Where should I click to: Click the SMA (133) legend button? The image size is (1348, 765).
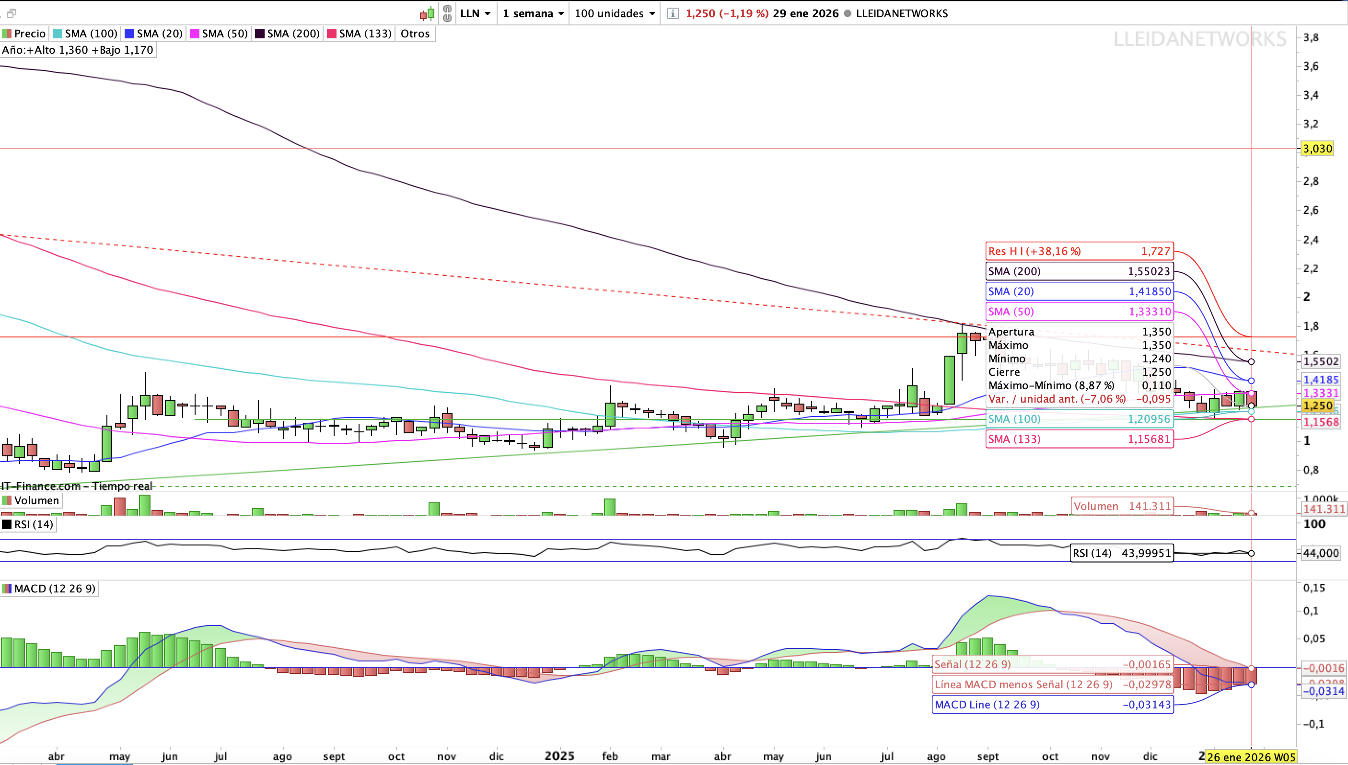tap(360, 34)
